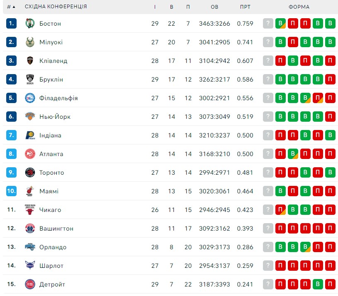Viewport: 338px width, 296px height.
Task: Open the Вашингтон team page link
Action: pos(56,229)
